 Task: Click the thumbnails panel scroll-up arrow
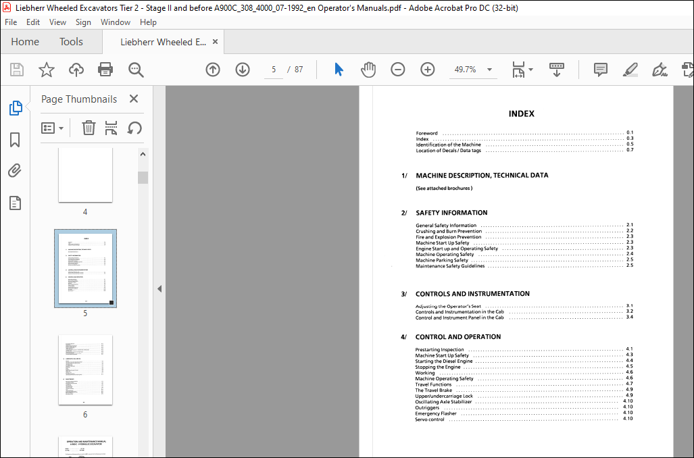click(x=143, y=154)
